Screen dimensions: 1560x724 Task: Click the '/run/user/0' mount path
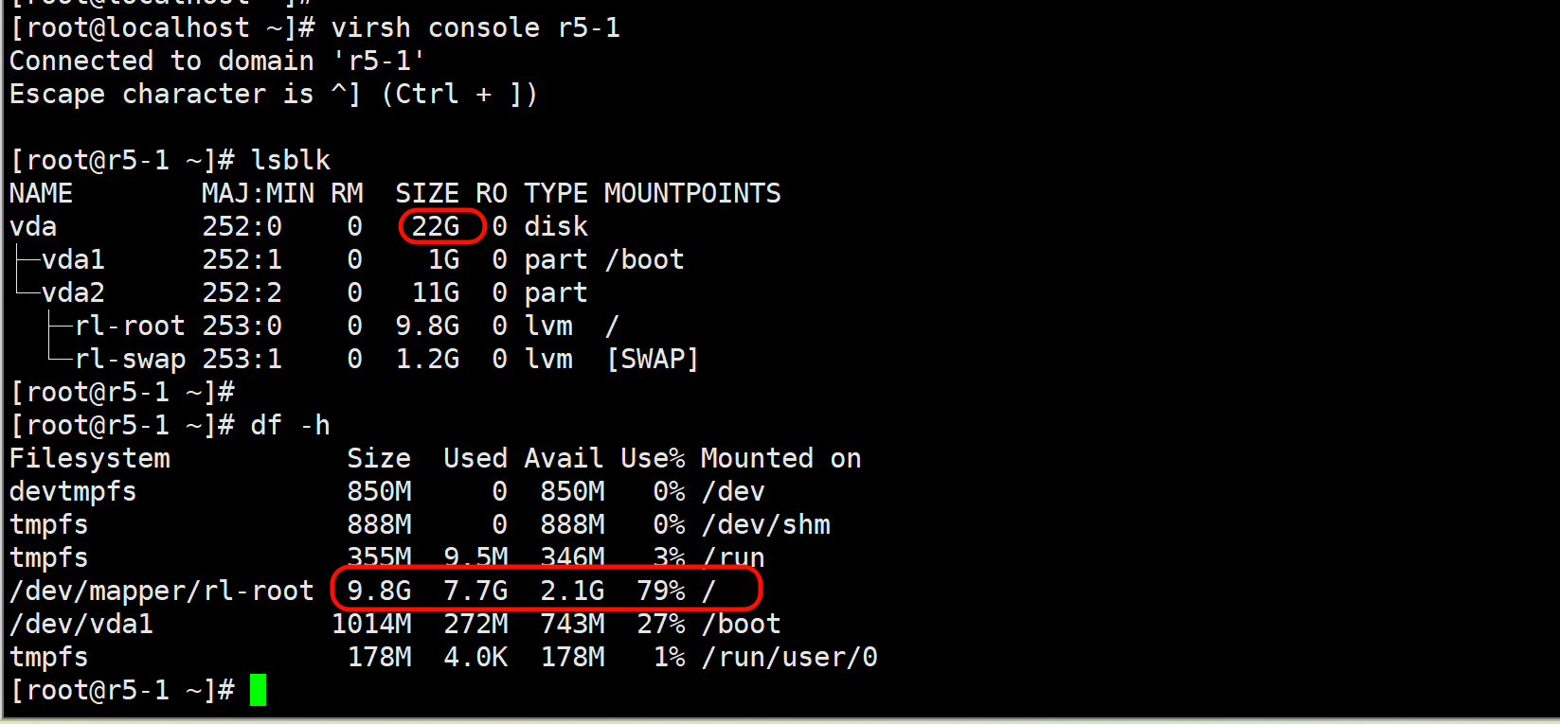click(x=789, y=658)
